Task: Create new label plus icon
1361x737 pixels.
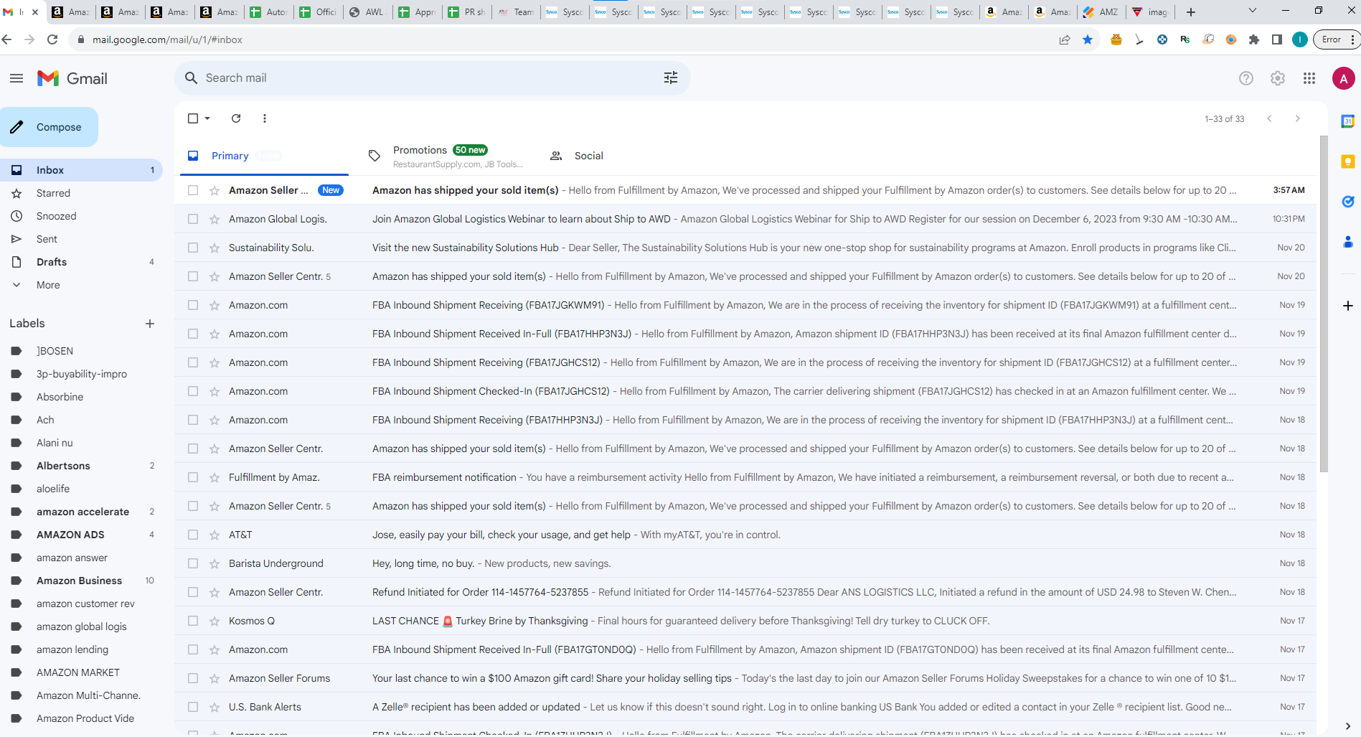Action: pos(150,324)
